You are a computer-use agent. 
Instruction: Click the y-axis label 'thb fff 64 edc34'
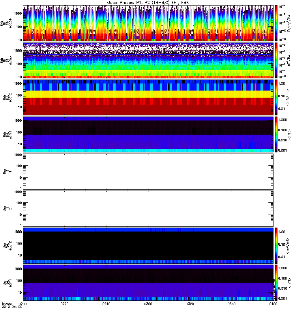point(6,23)
